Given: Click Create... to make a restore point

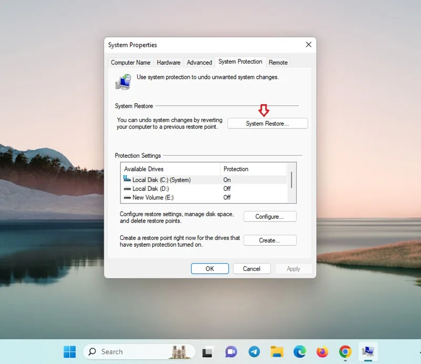Looking at the screenshot, I should point(270,240).
